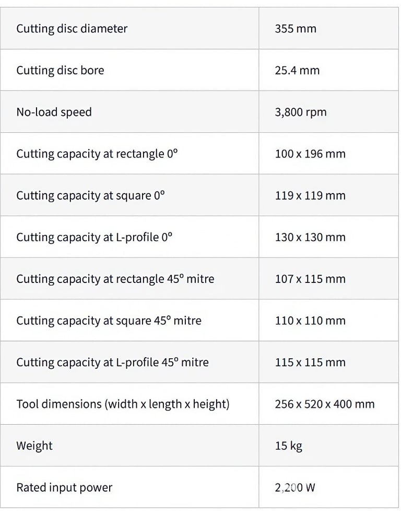Click Cutting capacity at square 0° label
This screenshot has height=511, width=401.
(90, 196)
